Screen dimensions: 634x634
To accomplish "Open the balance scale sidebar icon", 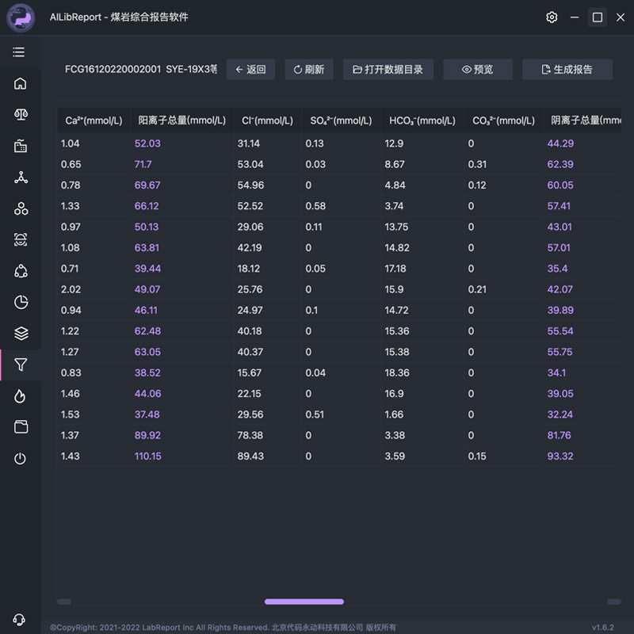I will (21, 115).
